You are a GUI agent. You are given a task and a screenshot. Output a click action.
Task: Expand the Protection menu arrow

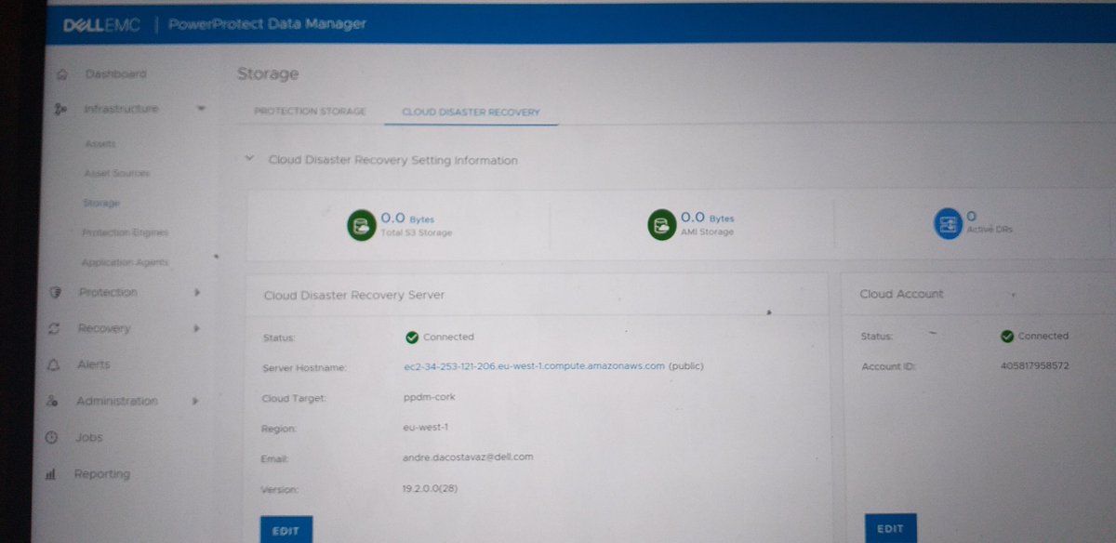(196, 292)
